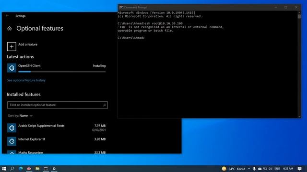307x172 pixels.
Task: Click the ENG language indicator
Action: (x=277, y=169)
